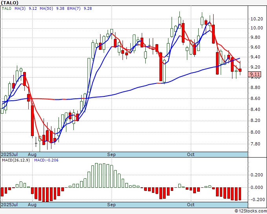
Task: Click the 0.000 MACD axis label
Action: point(257,187)
